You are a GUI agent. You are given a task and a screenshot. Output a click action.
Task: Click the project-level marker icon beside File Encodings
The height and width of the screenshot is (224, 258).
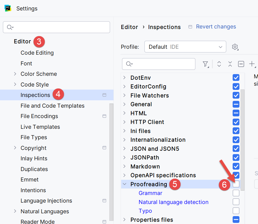point(104,116)
